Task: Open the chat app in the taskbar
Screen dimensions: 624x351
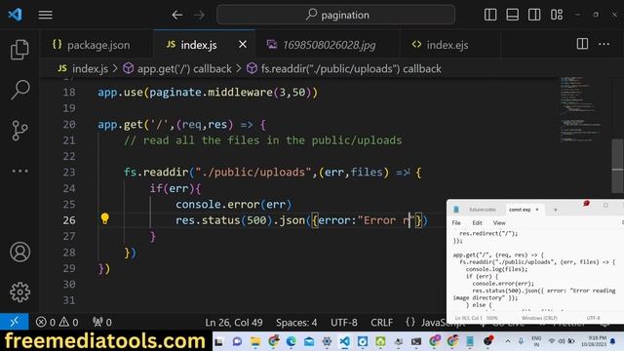Action: point(237,341)
